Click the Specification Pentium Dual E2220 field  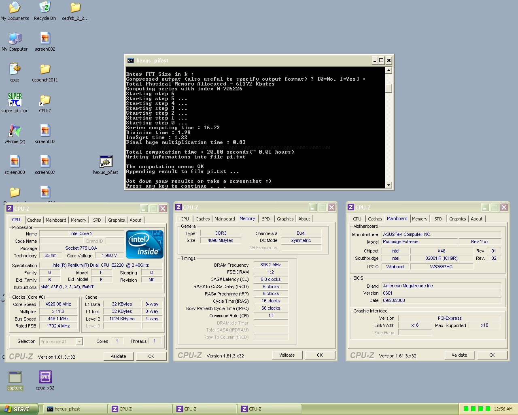tap(101, 265)
